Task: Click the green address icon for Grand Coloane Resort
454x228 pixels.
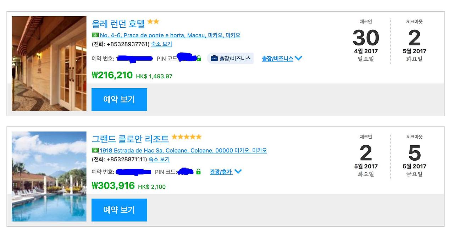Action: [95, 150]
